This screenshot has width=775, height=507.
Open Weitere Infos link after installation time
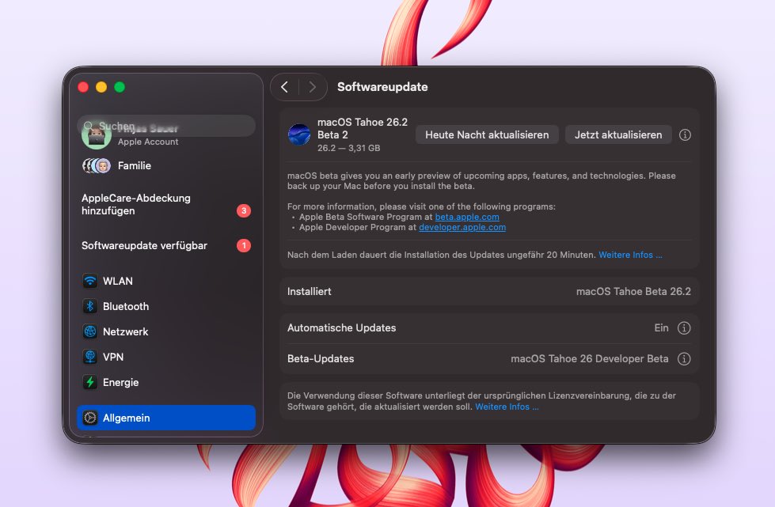[x=630, y=255]
